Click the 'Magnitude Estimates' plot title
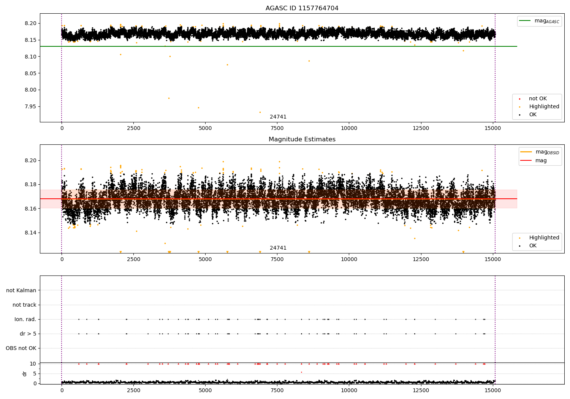Image resolution: width=570 pixels, height=399 pixels. click(x=302, y=139)
